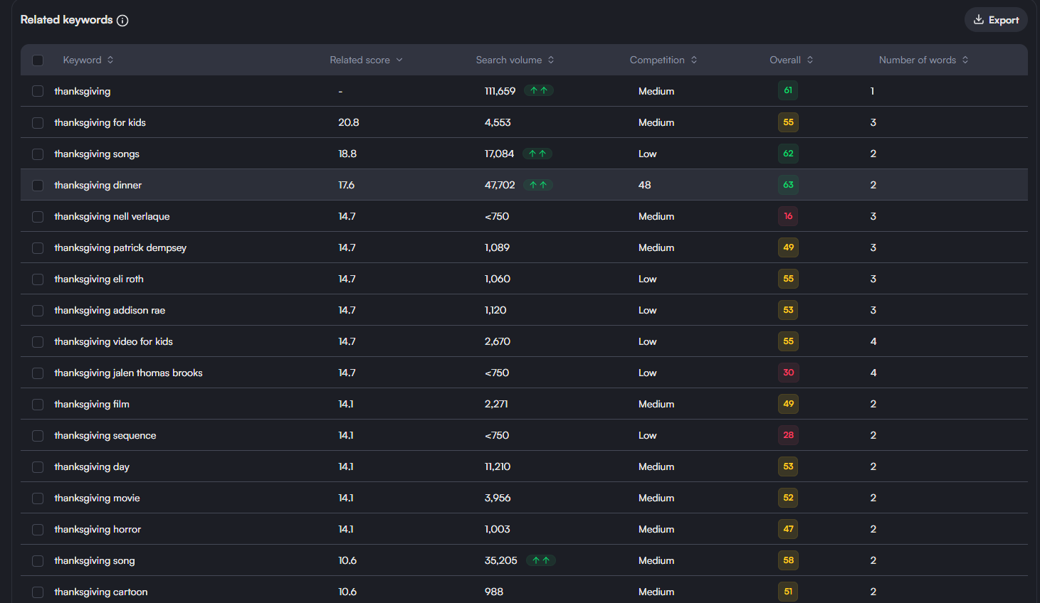
Task: Click the Related score sort chevron
Action: tap(399, 60)
